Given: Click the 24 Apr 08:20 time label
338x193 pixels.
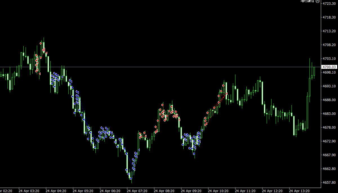Looking at the screenshot, I should pos(164,191).
